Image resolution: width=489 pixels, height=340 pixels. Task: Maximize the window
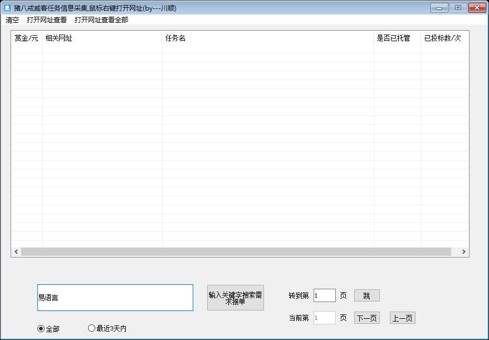point(458,8)
